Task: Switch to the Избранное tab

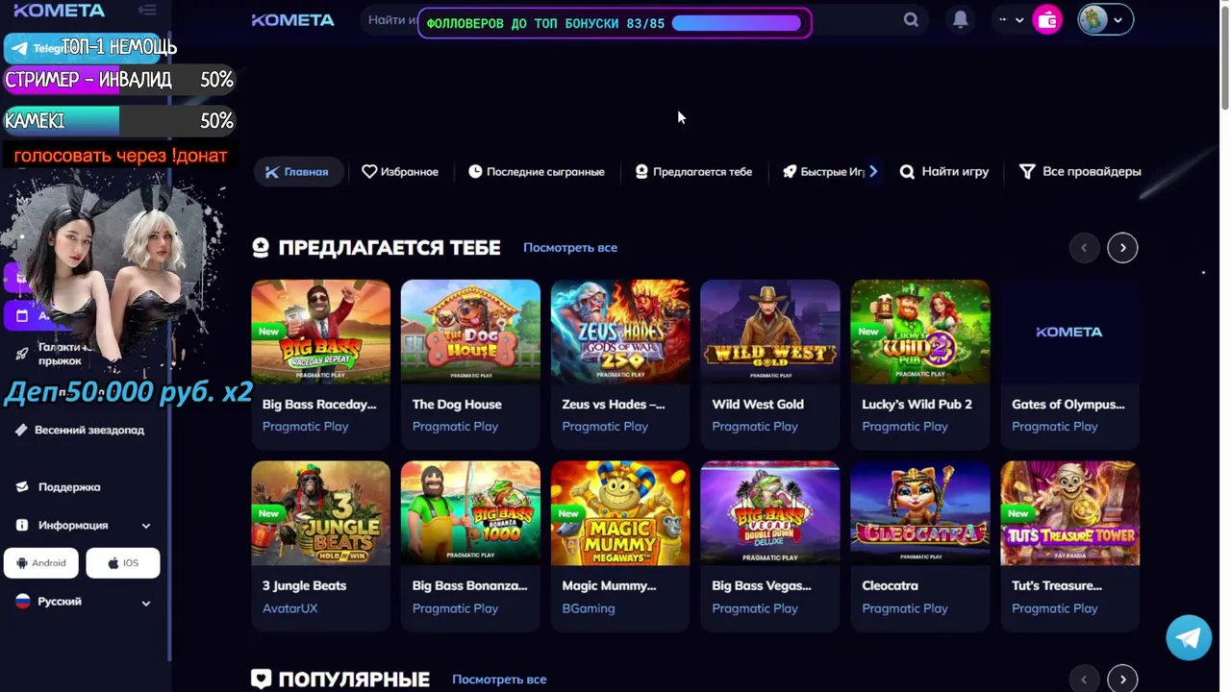Action: click(400, 172)
